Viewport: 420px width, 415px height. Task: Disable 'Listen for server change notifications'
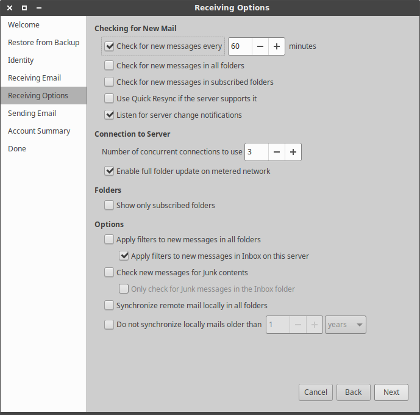pyautogui.click(x=110, y=115)
